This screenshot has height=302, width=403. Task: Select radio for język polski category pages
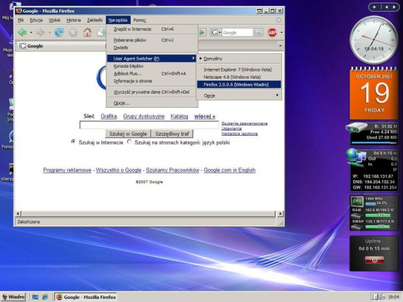click(x=129, y=142)
